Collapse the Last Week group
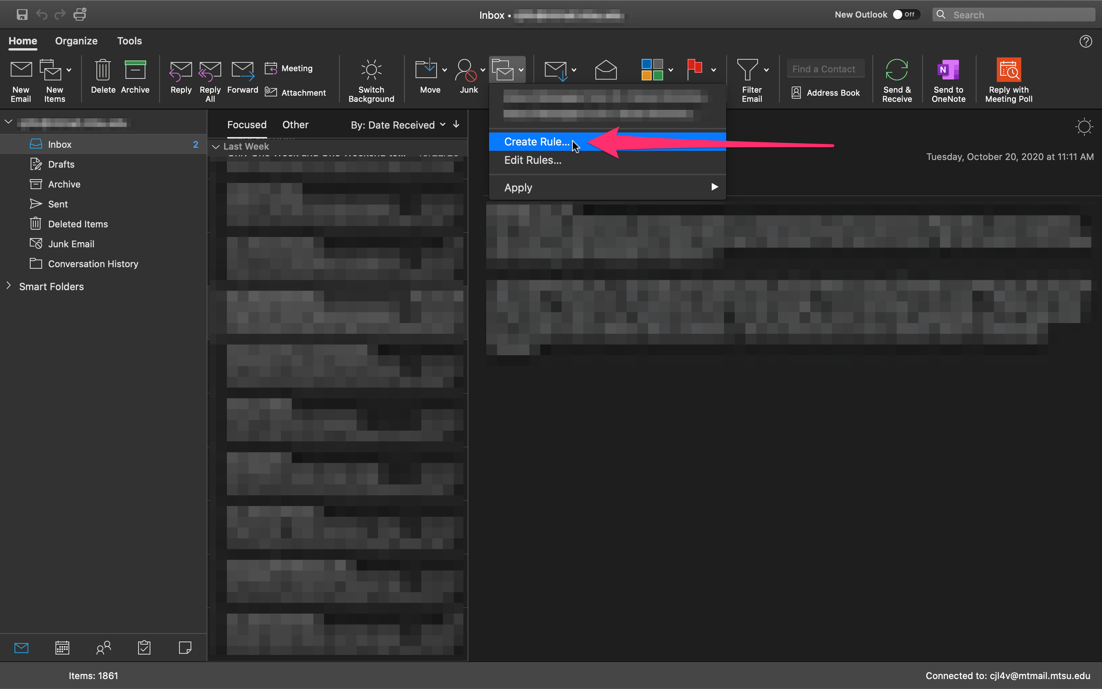Screen dimensions: 1102x689 (216, 146)
